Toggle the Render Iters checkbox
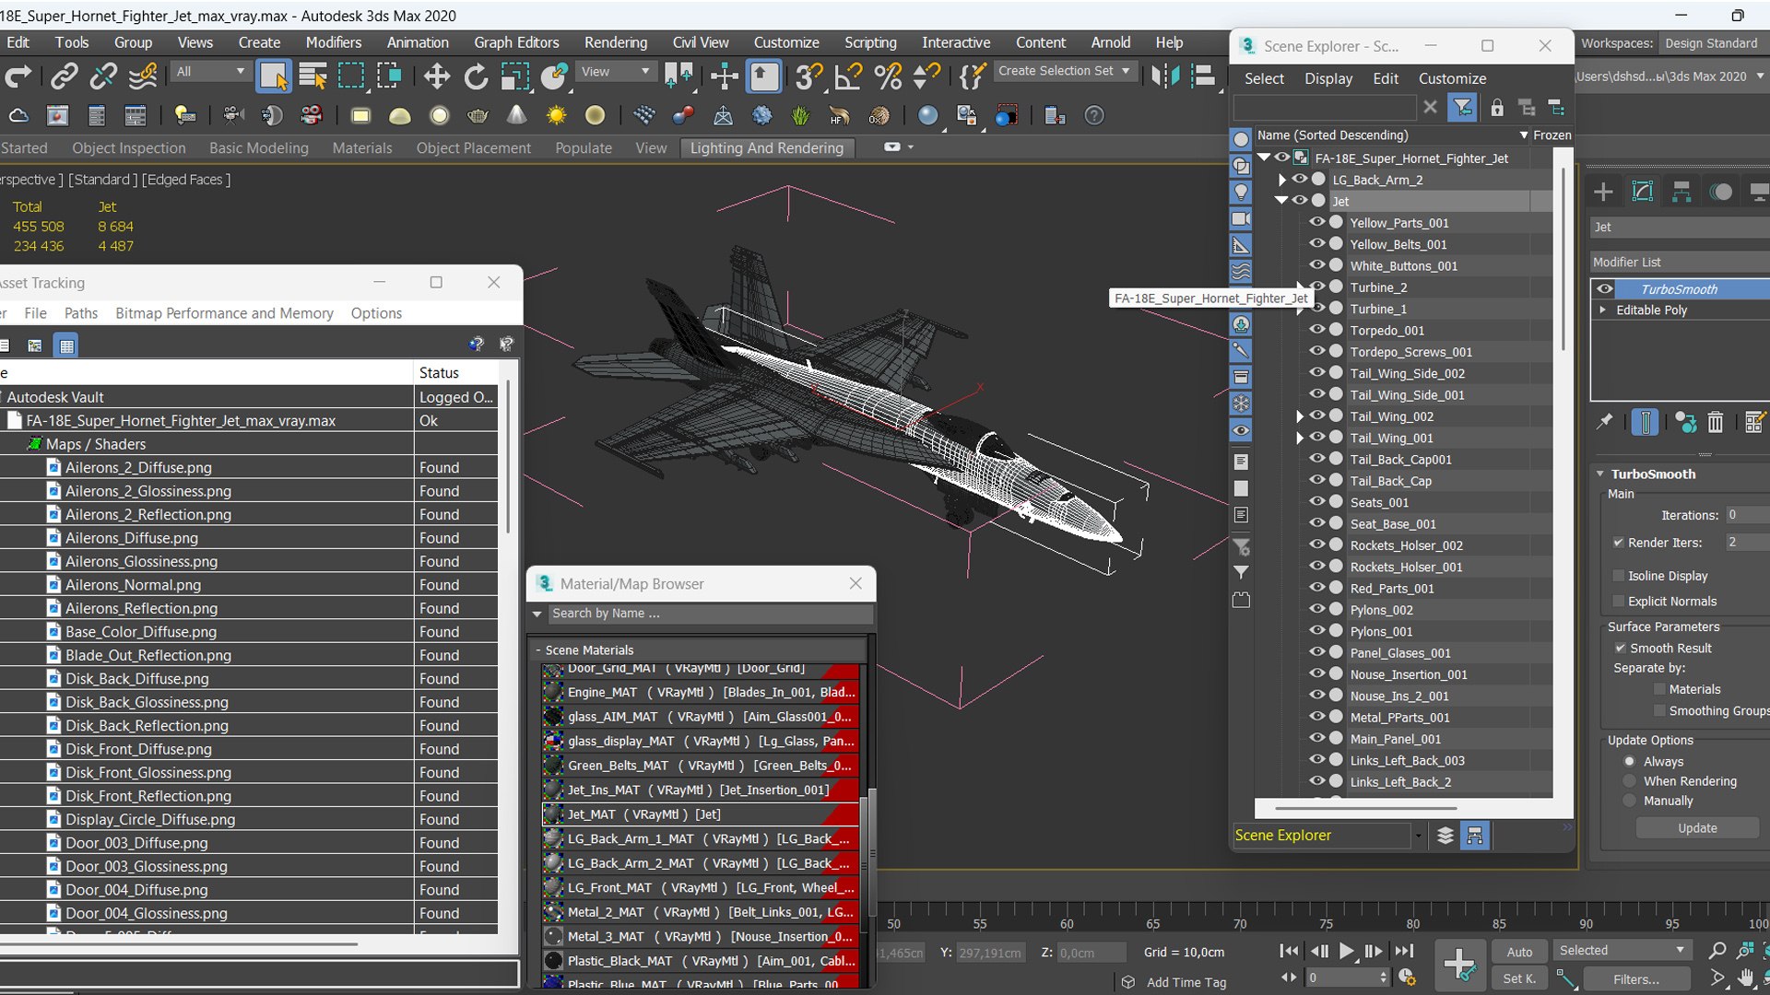 (1618, 543)
